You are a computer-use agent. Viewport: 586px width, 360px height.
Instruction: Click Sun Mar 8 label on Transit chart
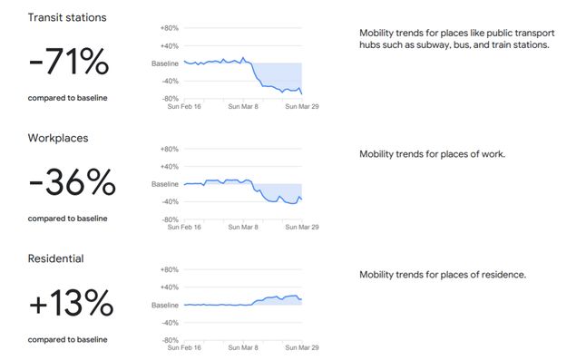243,106
